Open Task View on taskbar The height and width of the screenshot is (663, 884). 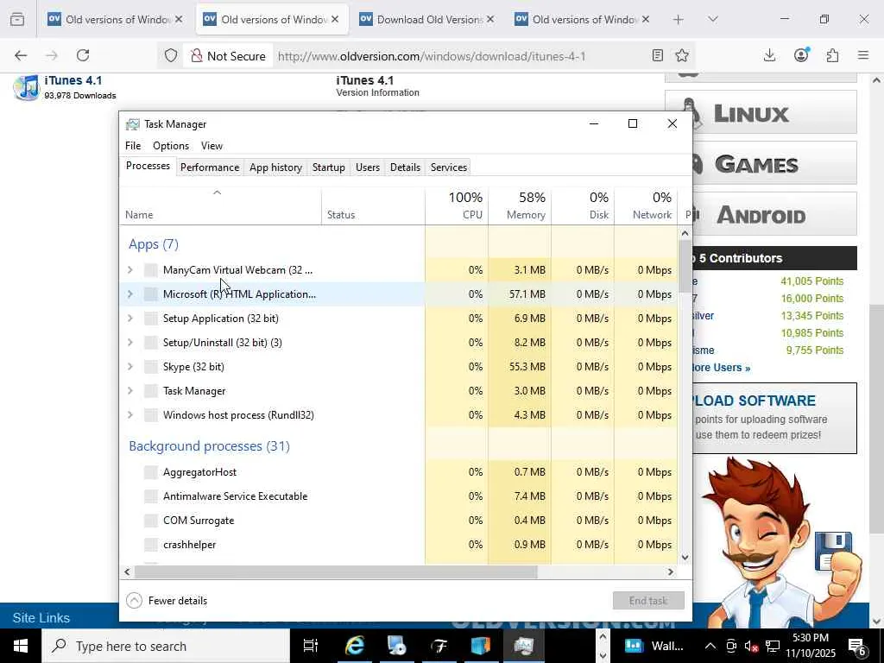(x=311, y=646)
